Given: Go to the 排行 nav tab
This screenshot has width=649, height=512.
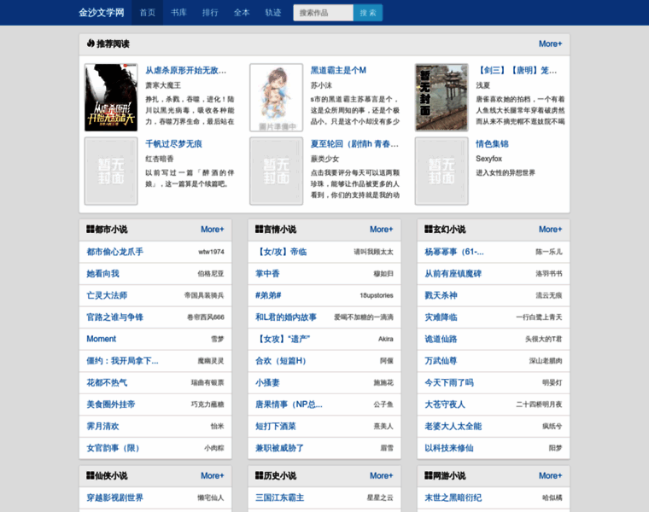Looking at the screenshot, I should [210, 13].
